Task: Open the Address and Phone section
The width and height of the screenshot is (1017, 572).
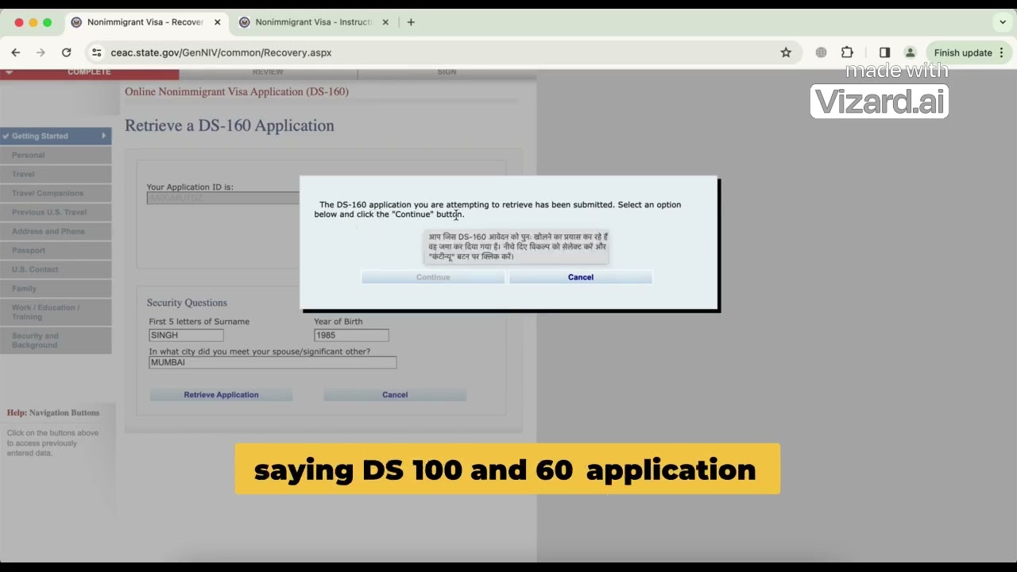Action: click(56, 231)
